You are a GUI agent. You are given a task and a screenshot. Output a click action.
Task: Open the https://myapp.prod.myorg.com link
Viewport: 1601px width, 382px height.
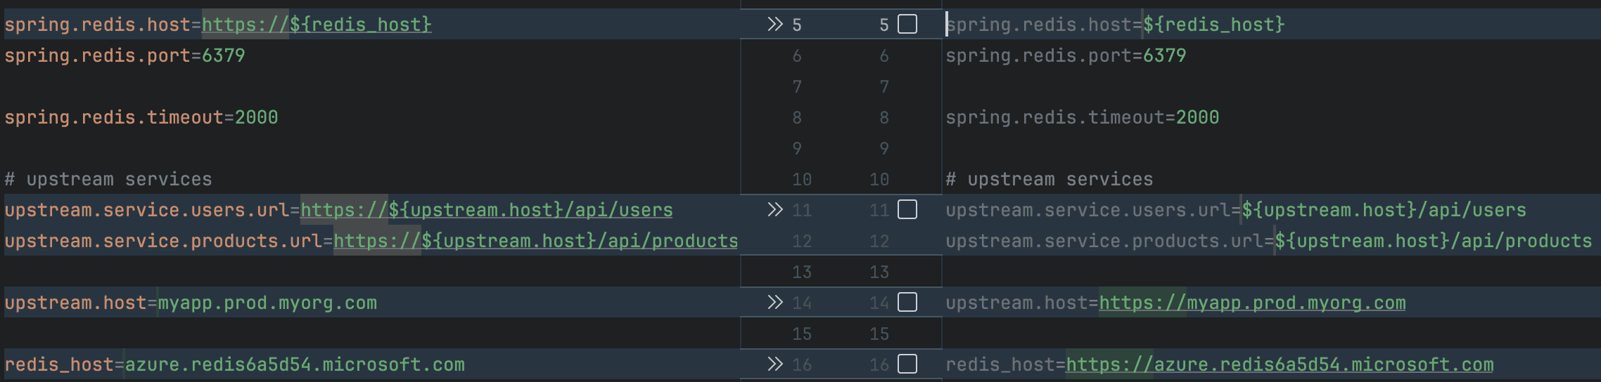pyautogui.click(x=1252, y=303)
